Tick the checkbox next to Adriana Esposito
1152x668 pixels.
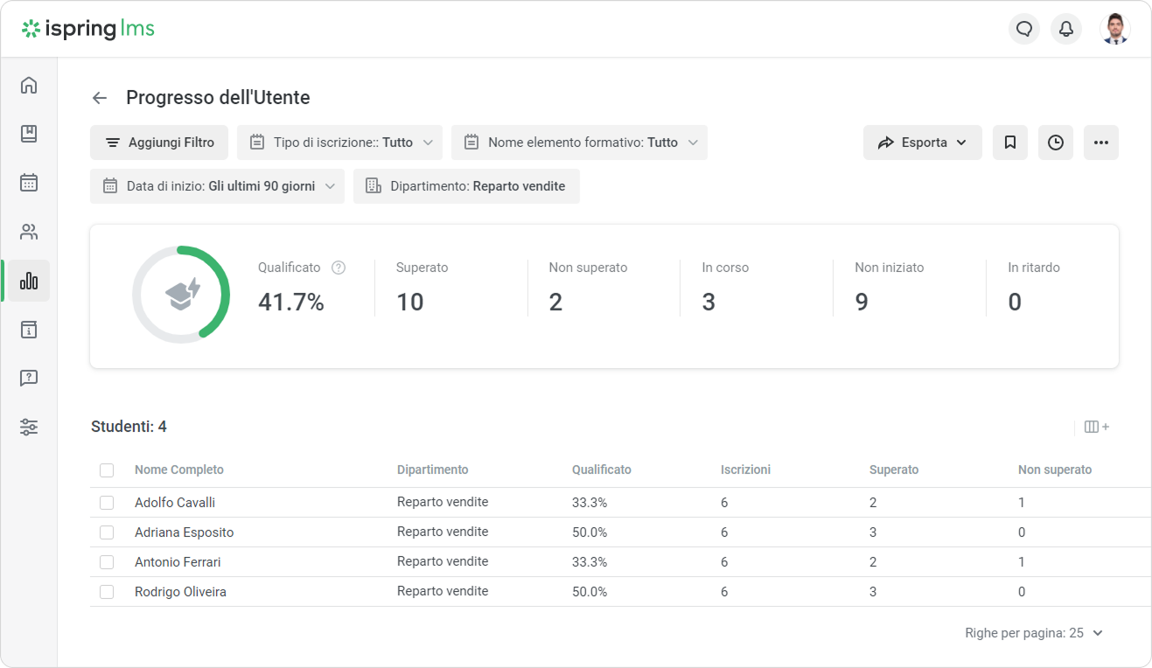click(x=107, y=532)
